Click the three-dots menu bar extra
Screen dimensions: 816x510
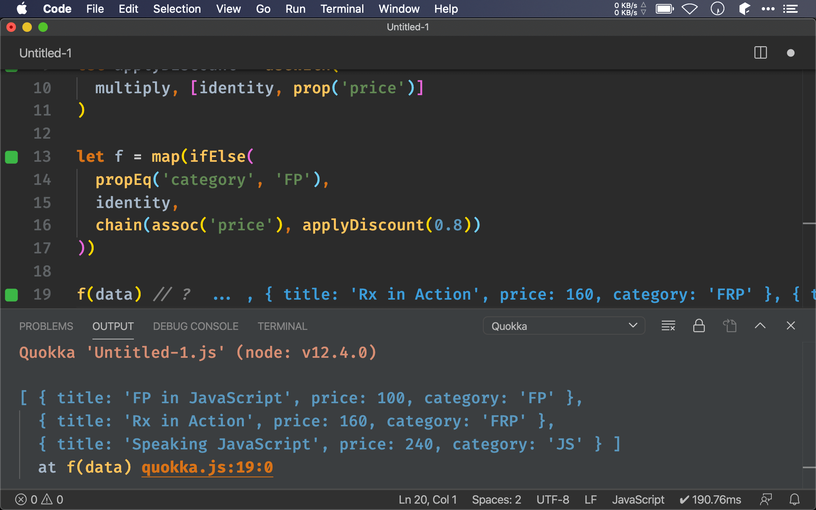tap(768, 9)
